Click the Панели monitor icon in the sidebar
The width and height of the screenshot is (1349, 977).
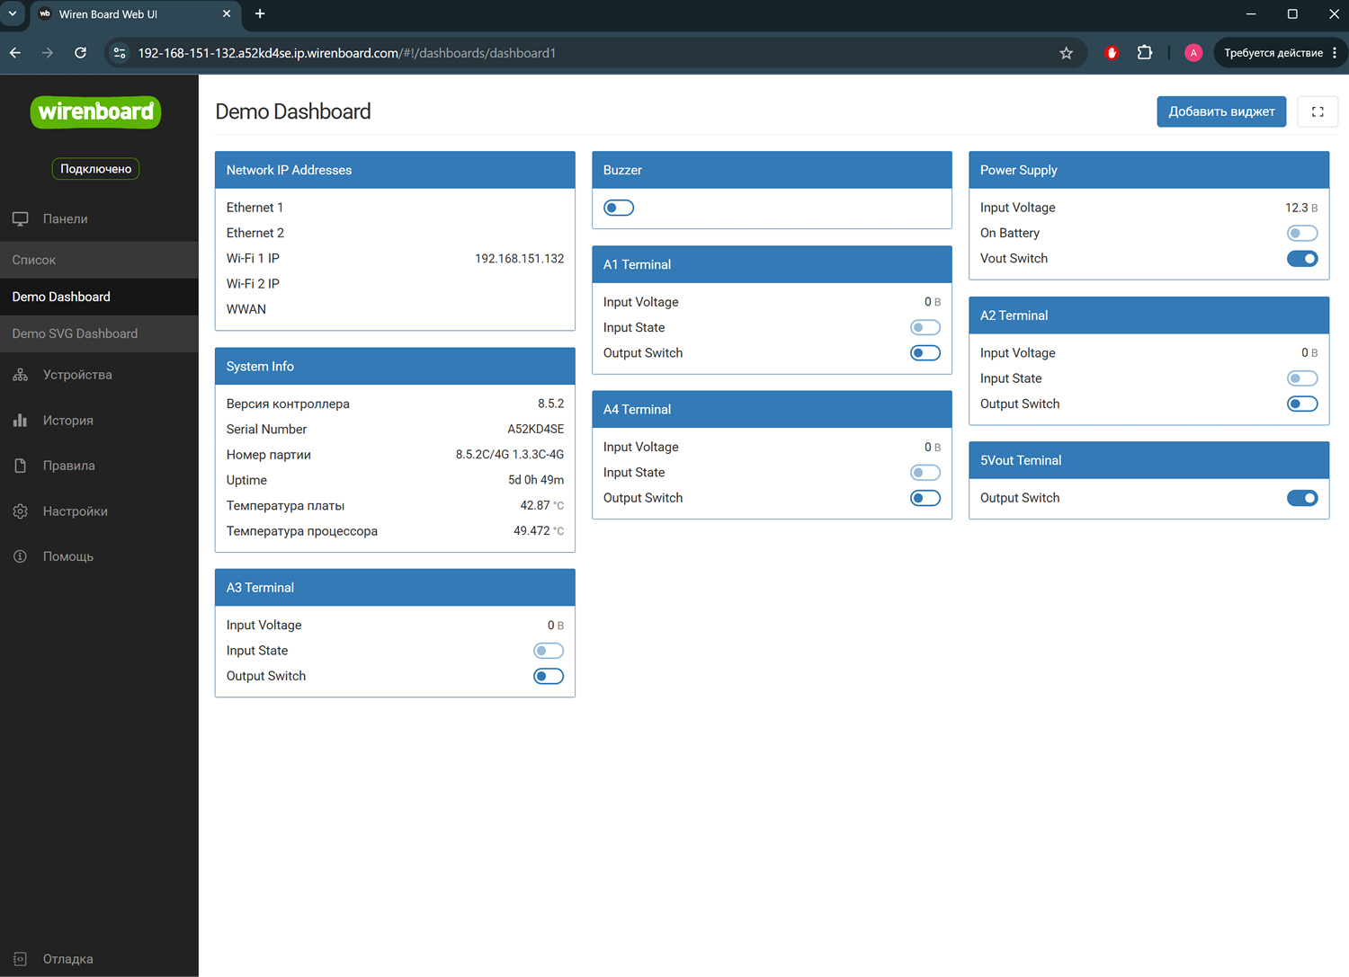pyautogui.click(x=21, y=219)
